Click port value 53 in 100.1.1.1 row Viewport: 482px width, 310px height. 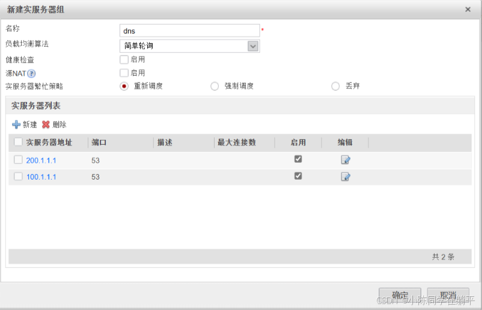pos(96,177)
